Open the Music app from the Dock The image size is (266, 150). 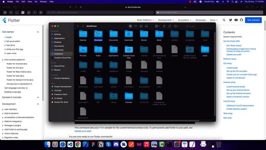[146, 145]
